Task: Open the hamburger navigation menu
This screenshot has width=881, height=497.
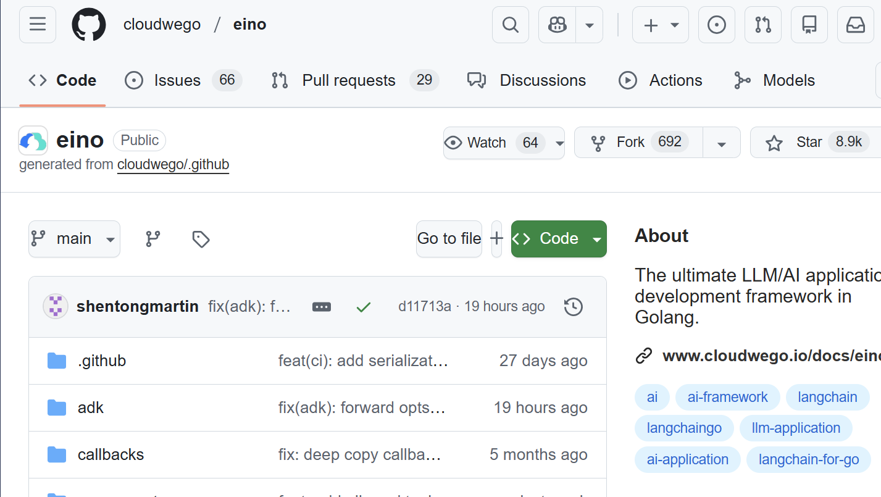Action: pyautogui.click(x=38, y=25)
